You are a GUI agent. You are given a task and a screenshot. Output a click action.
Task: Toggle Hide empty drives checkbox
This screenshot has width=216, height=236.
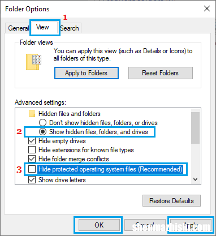coord(32,141)
